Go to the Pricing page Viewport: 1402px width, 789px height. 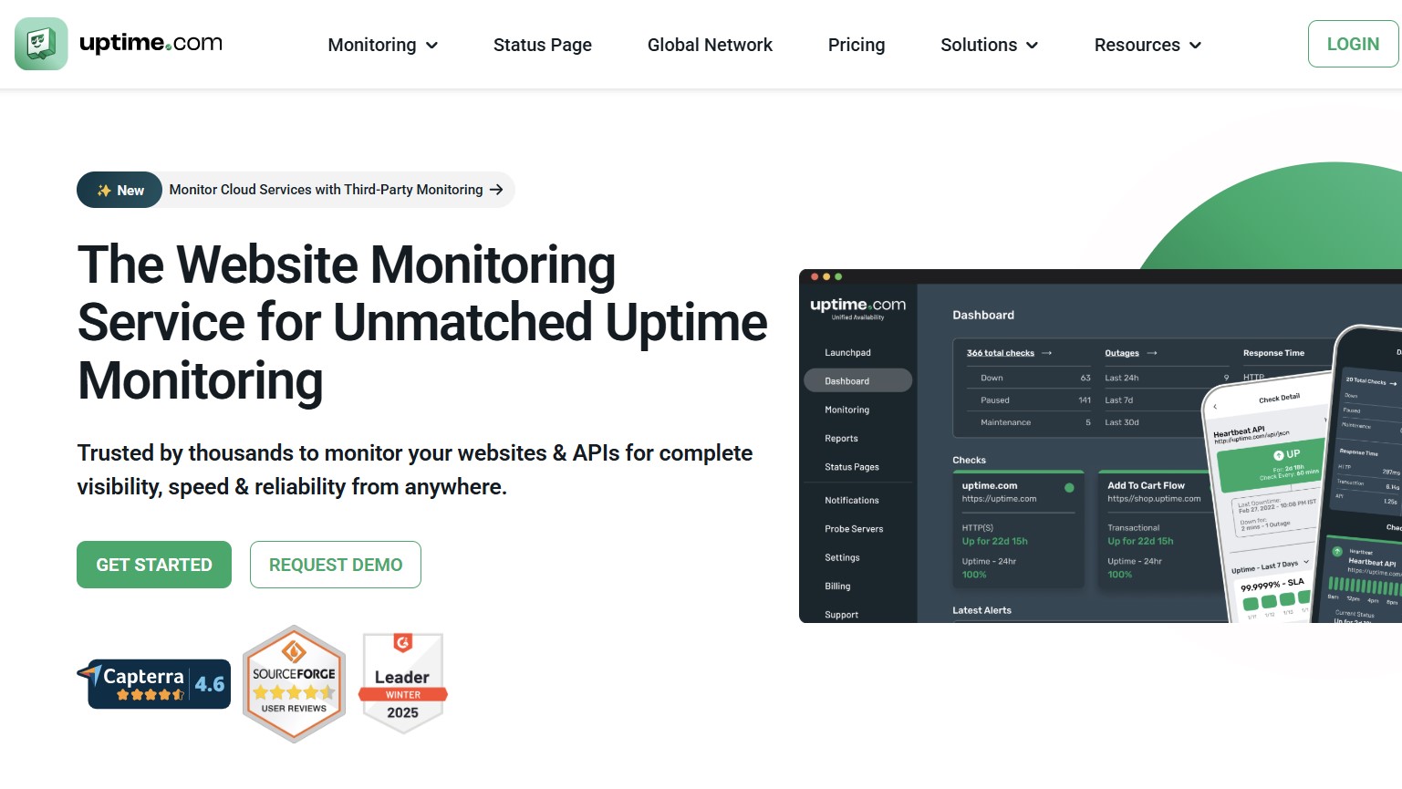(x=856, y=45)
